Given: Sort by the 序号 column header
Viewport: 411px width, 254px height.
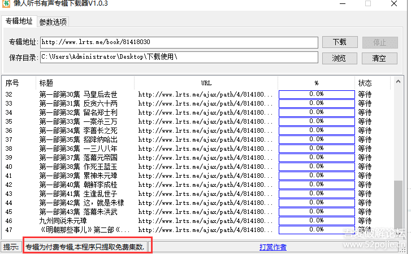Looking at the screenshot, I should [x=12, y=83].
